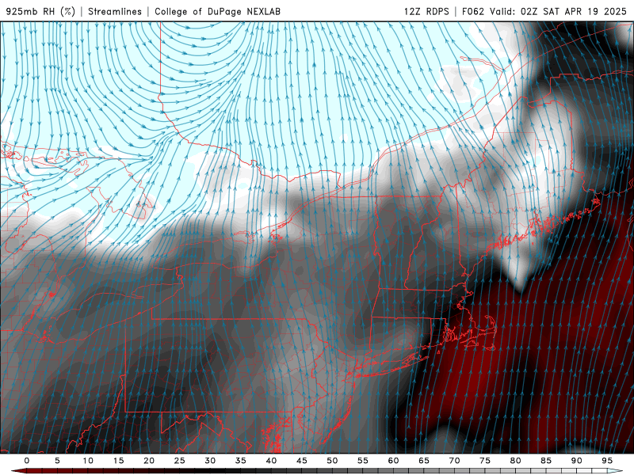Click the '90' tick label on the scale
Viewport: 634px width, 475px height.
(x=577, y=461)
